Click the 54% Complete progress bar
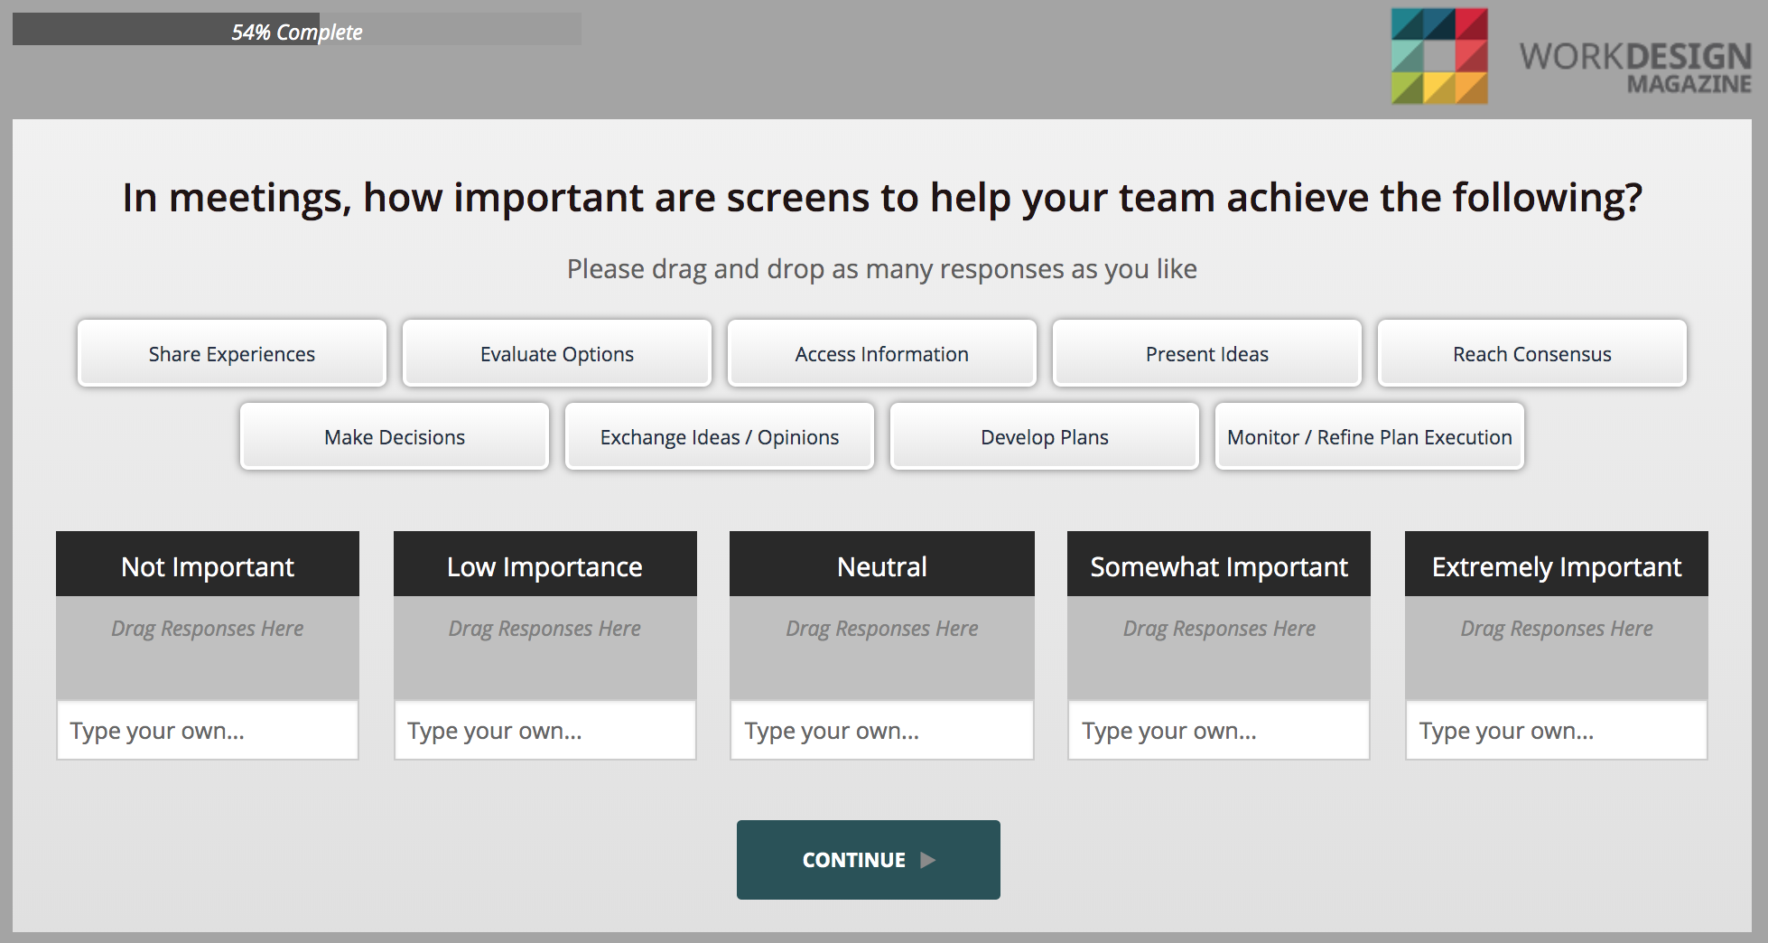Viewport: 1768px width, 943px height. tap(296, 31)
